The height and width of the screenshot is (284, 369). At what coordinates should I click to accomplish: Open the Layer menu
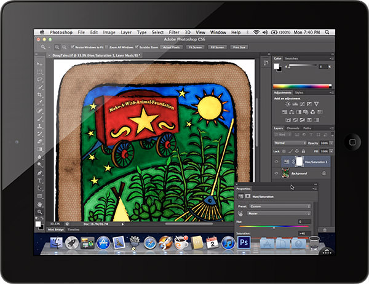126,32
